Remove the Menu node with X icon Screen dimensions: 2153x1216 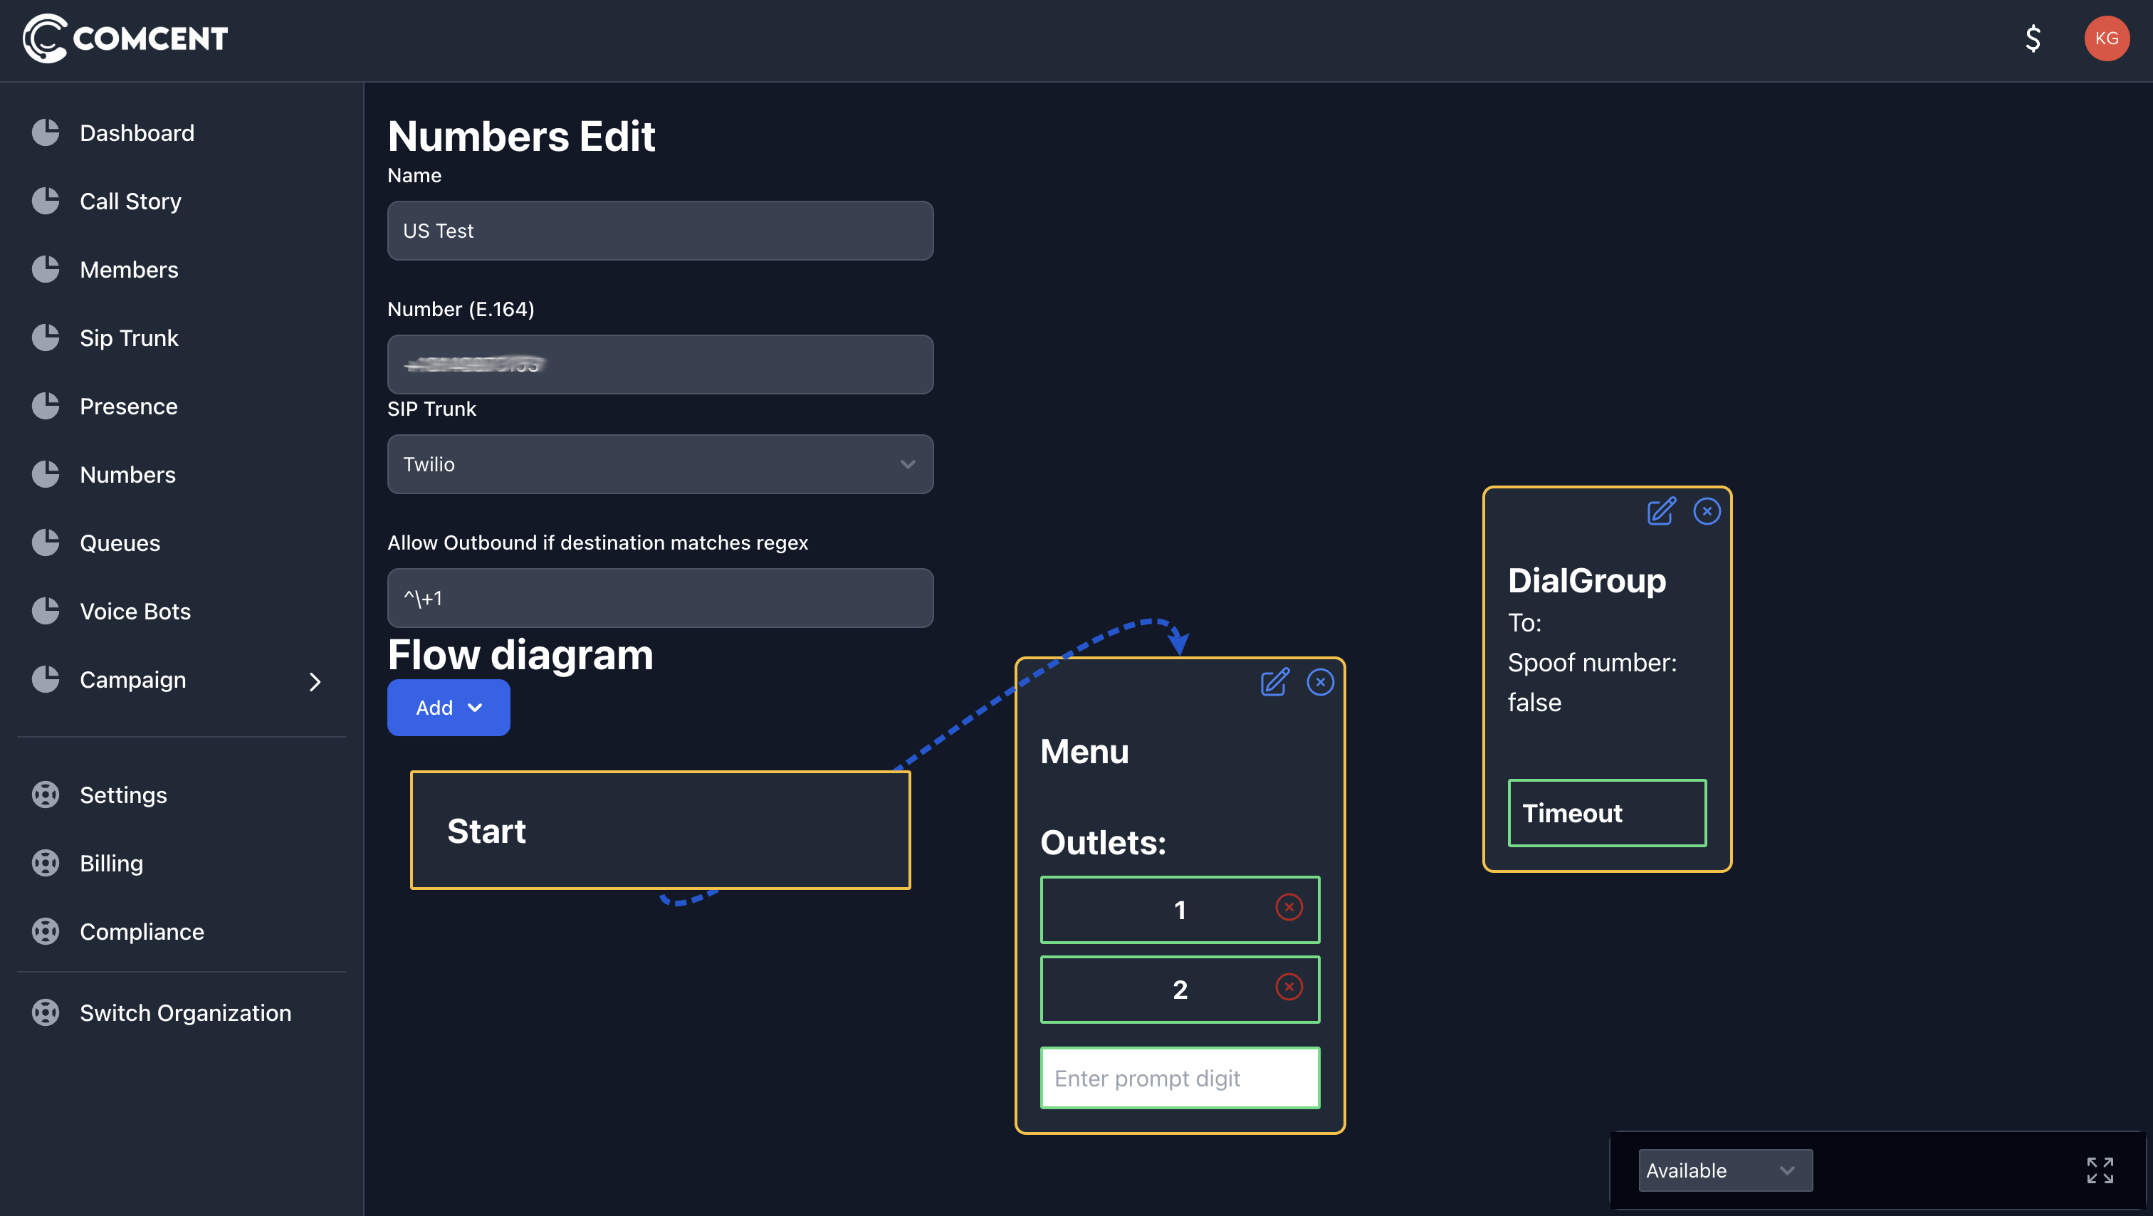(x=1321, y=682)
